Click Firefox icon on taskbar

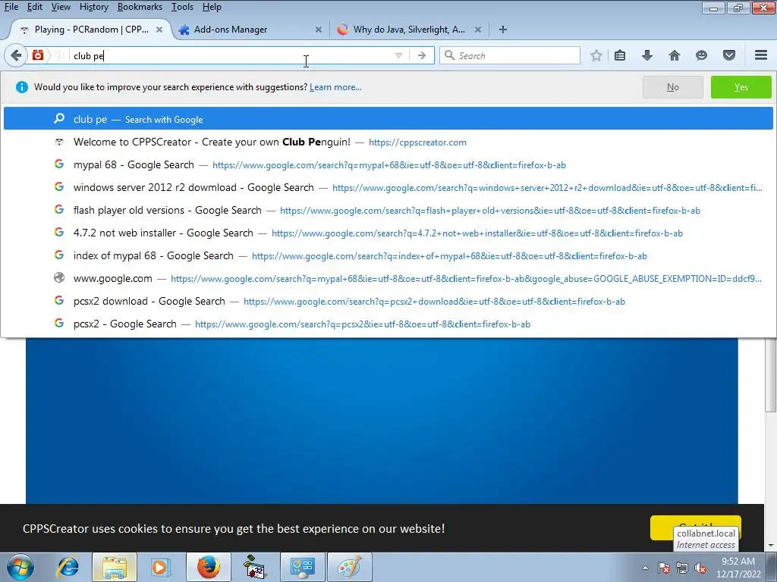(x=208, y=567)
